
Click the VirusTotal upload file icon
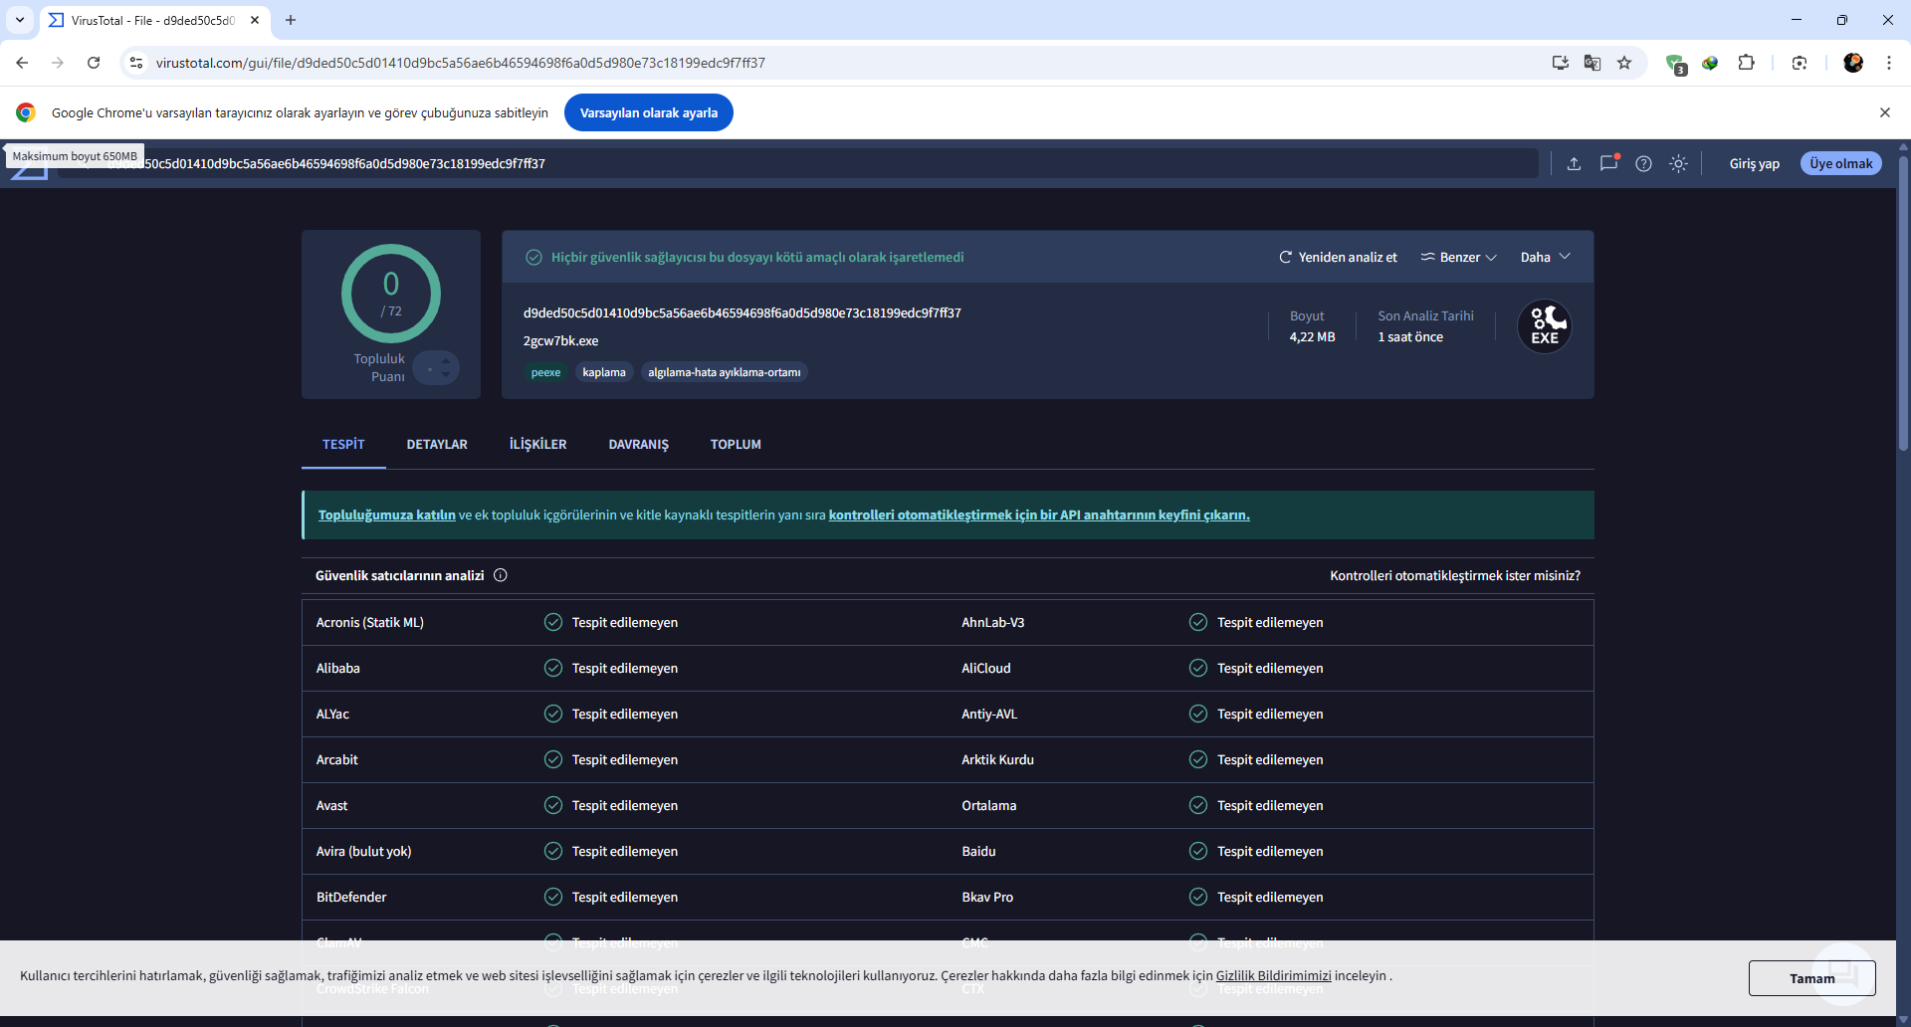(x=1574, y=164)
